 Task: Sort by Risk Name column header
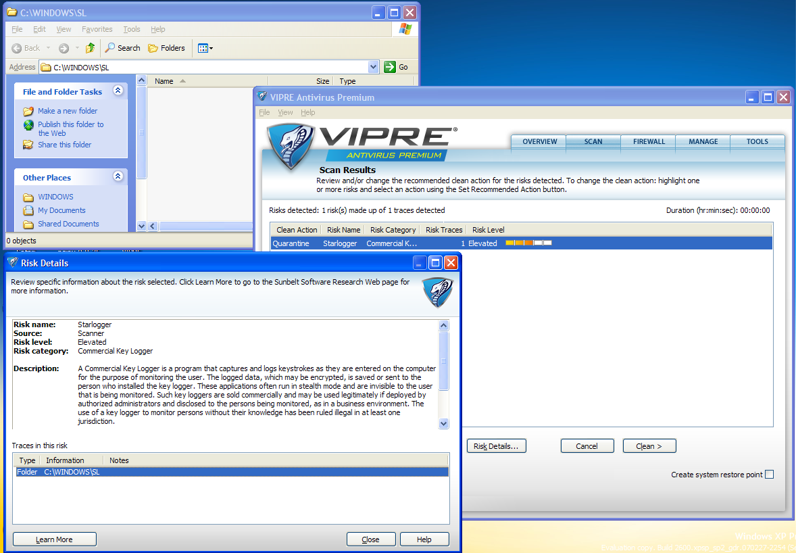(343, 230)
